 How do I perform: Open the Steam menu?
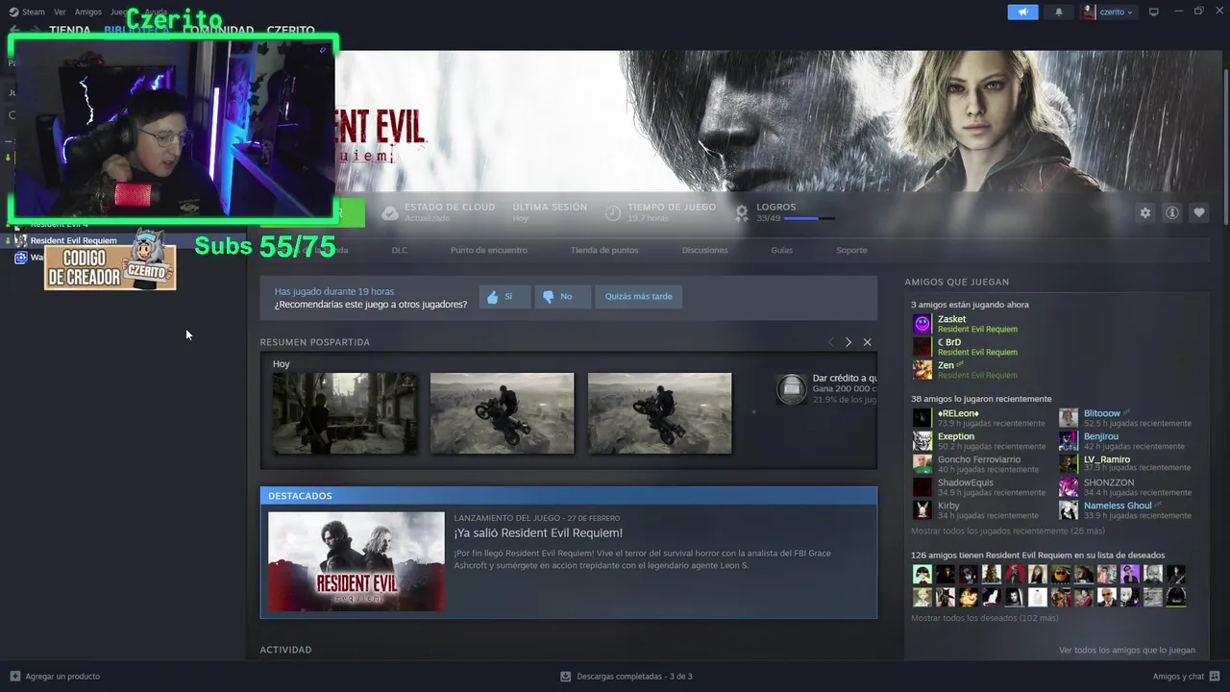[x=27, y=12]
